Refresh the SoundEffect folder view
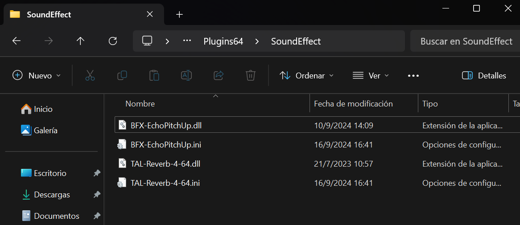 click(113, 41)
